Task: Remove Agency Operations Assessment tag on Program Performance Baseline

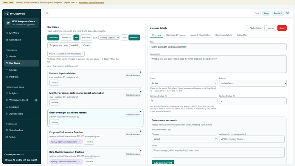Action: point(80,142)
